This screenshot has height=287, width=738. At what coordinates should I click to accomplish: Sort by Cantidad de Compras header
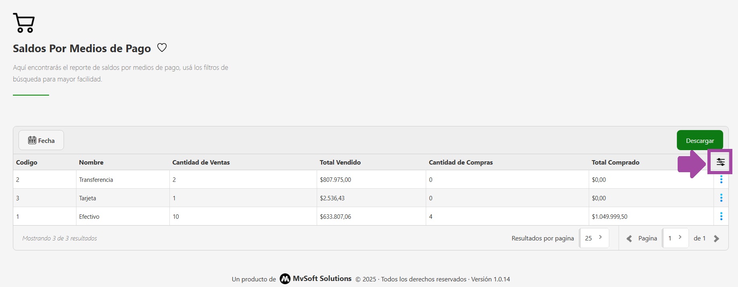[460, 162]
